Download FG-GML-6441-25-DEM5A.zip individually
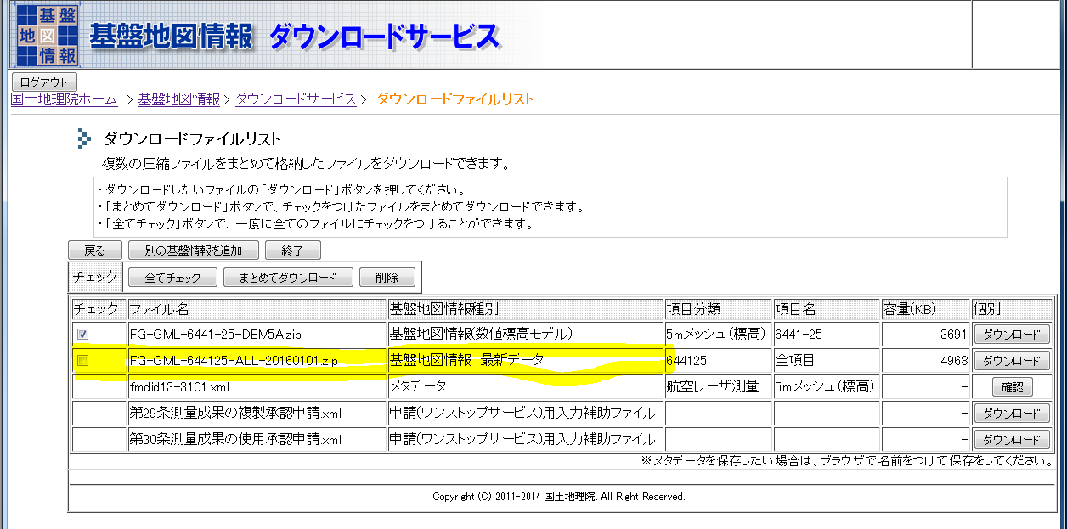 pos(1011,335)
